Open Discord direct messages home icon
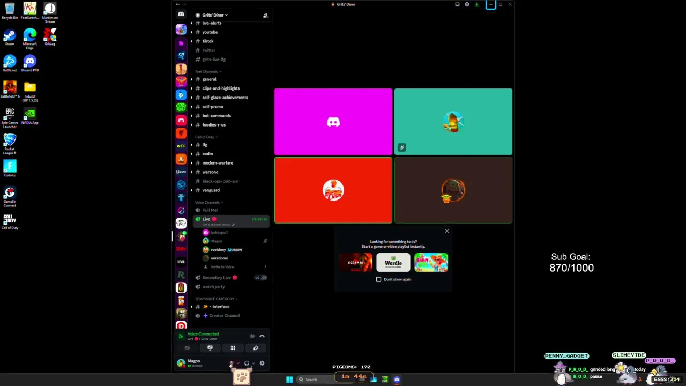Screen dimensions: 686x386 [181, 14]
